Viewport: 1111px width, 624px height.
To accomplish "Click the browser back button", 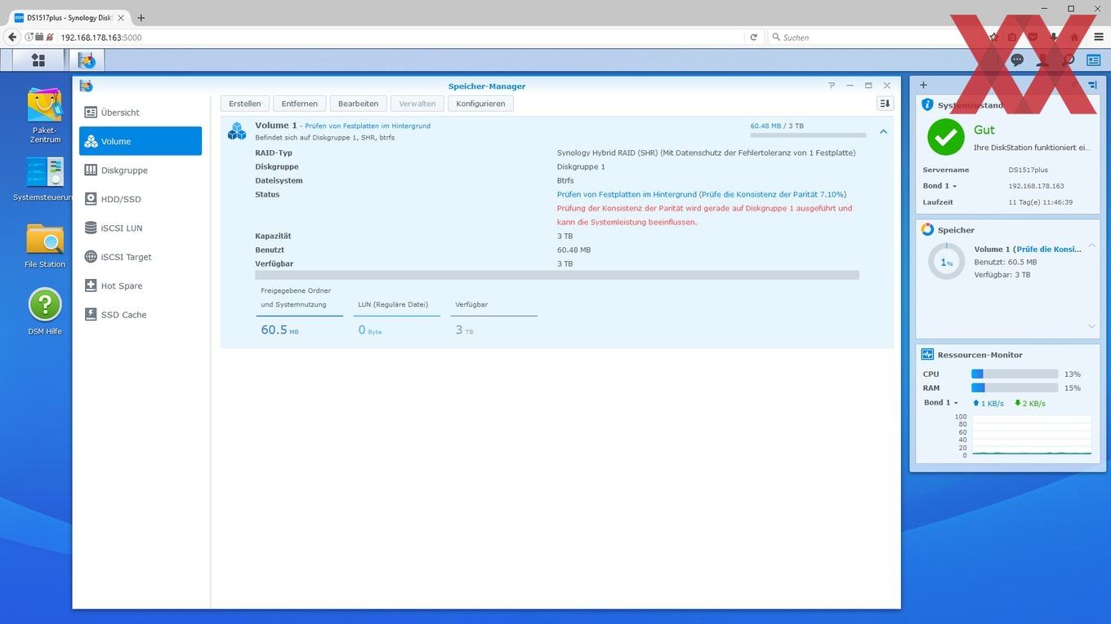I will point(12,37).
